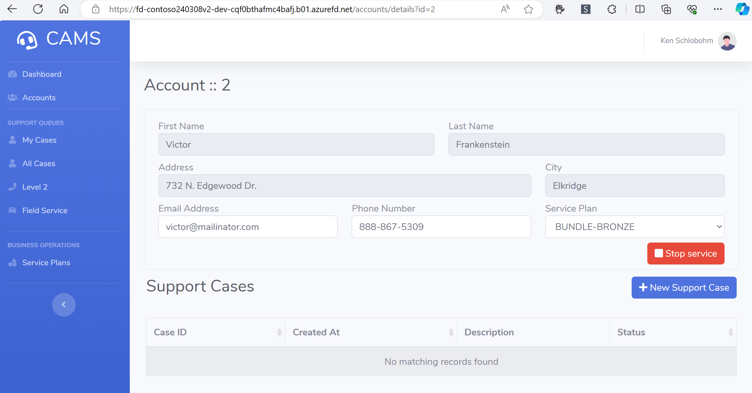The width and height of the screenshot is (752, 393).
Task: Click the Dashboard gauge icon
Action: (13, 74)
